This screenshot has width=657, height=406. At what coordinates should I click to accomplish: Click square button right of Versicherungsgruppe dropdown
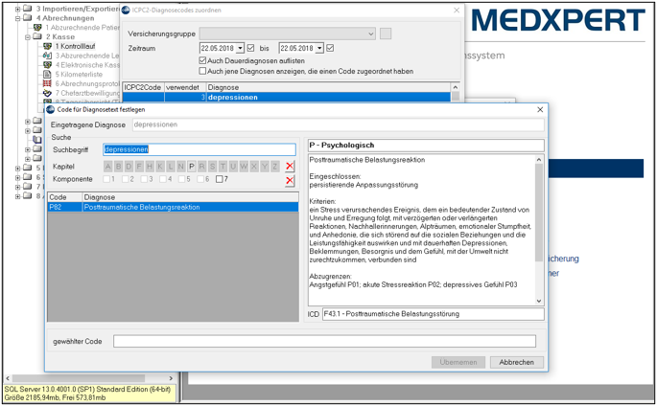tap(386, 34)
